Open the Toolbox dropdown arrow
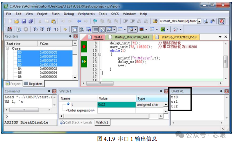The width and height of the screenshot is (233, 144). coord(180,30)
